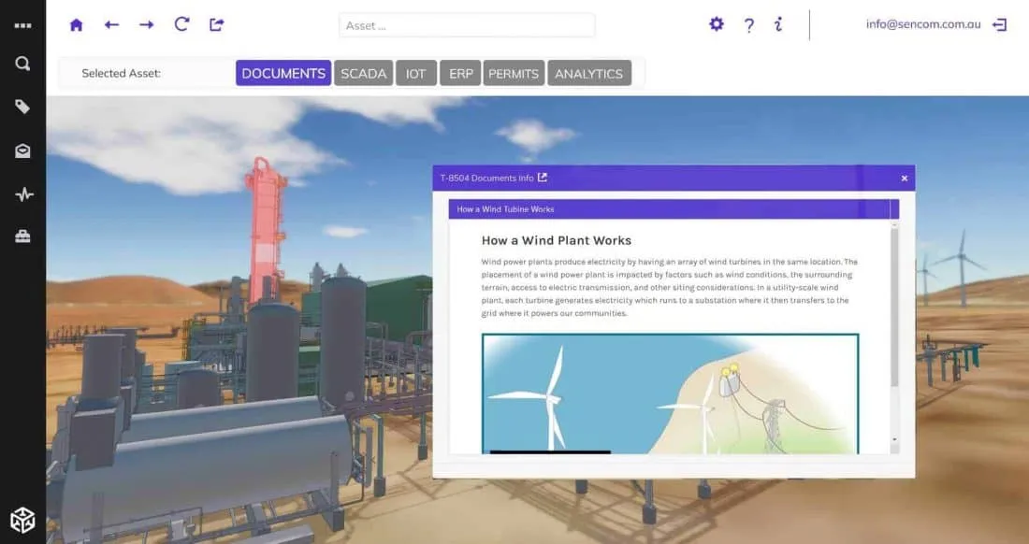The width and height of the screenshot is (1029, 544).
Task: Open the PERMITS tab
Action: 514,73
